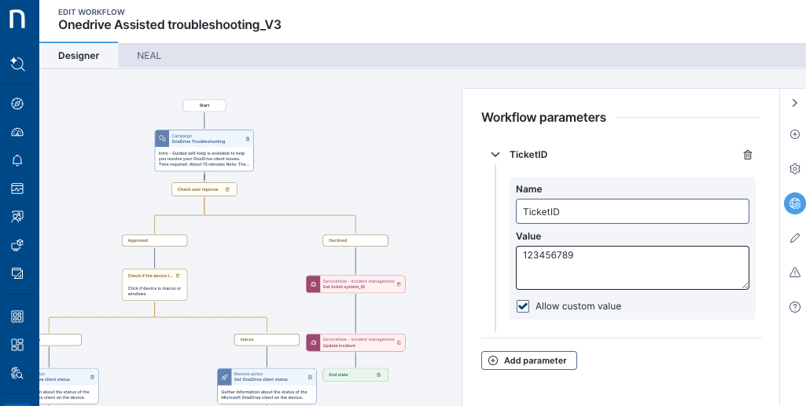Collapse the right side panel with chevron
The width and height of the screenshot is (806, 406).
click(x=794, y=103)
